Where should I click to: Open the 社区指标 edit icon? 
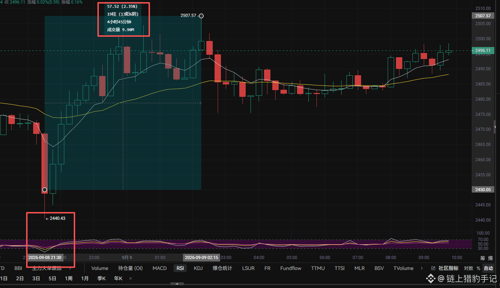pyautogui.click(x=434, y=268)
